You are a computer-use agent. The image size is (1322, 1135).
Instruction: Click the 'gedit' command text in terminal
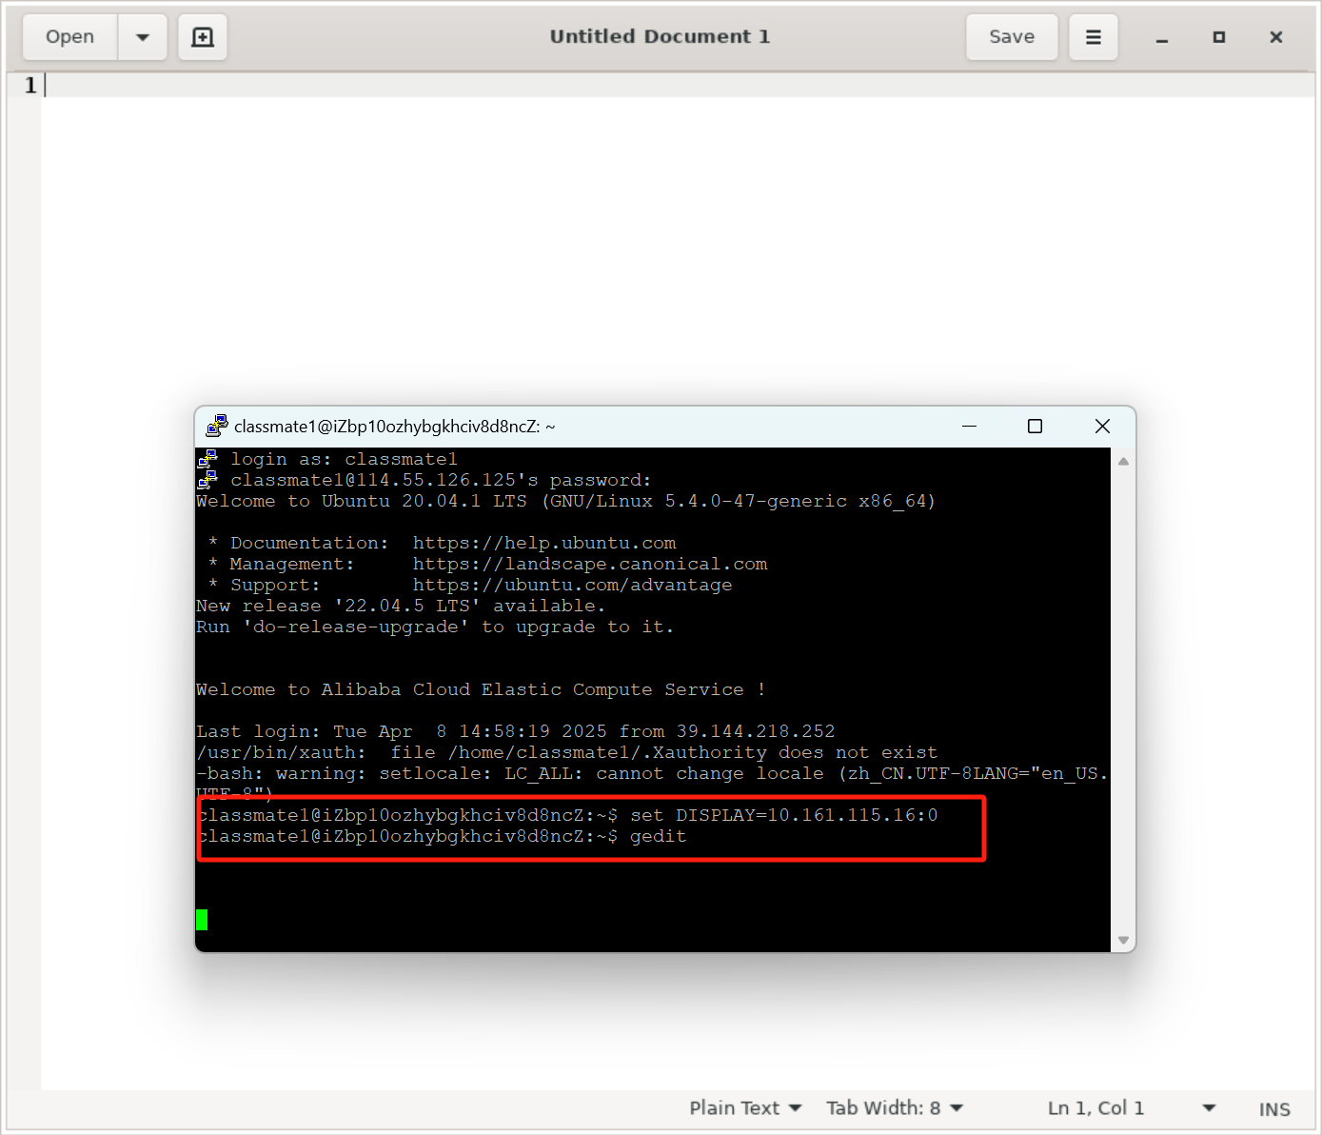click(659, 836)
